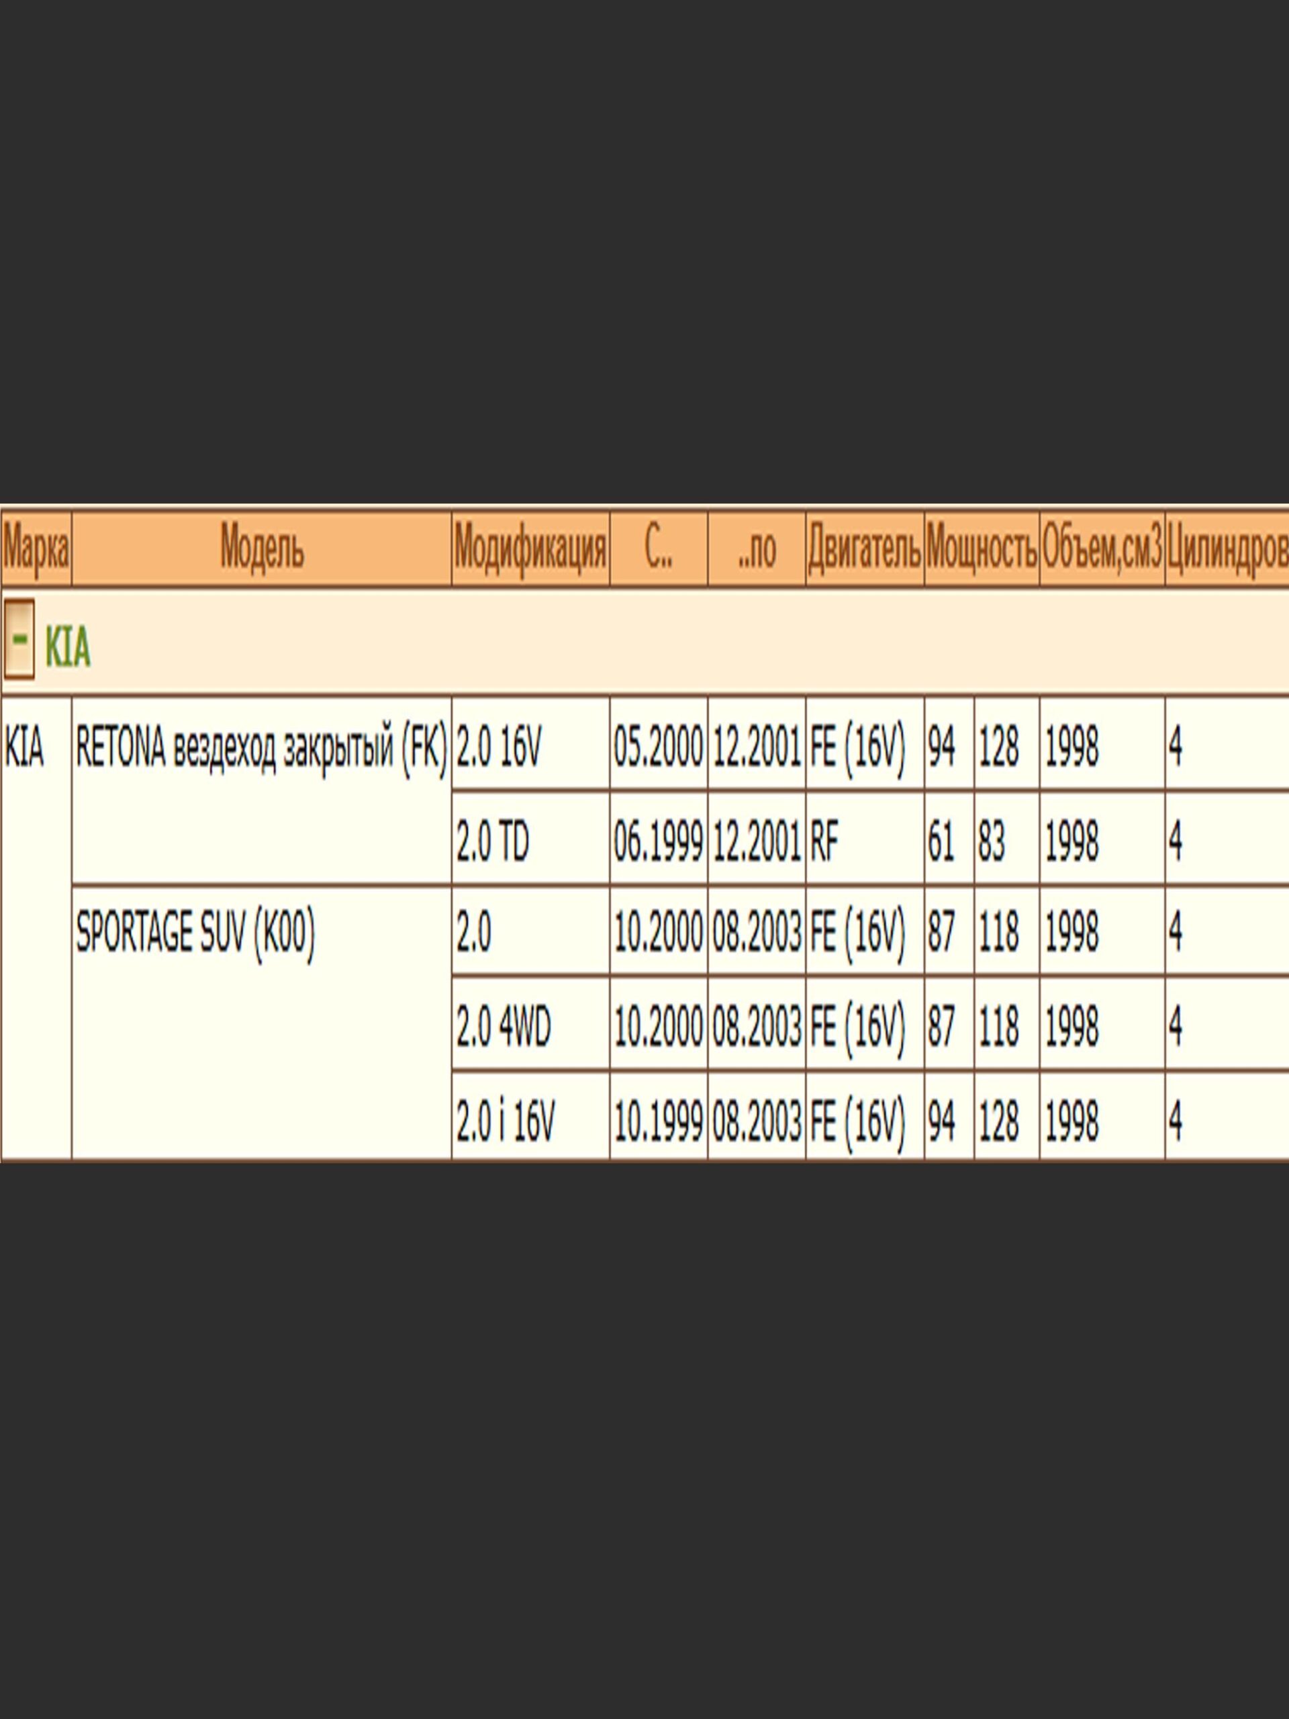The image size is (1289, 1719).
Task: Select 08.2003 in the 2.0 i 16V row
Action: [757, 1116]
